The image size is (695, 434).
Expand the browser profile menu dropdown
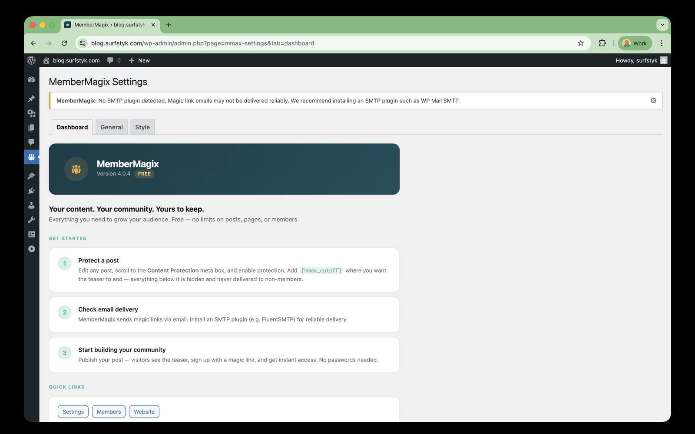point(635,43)
